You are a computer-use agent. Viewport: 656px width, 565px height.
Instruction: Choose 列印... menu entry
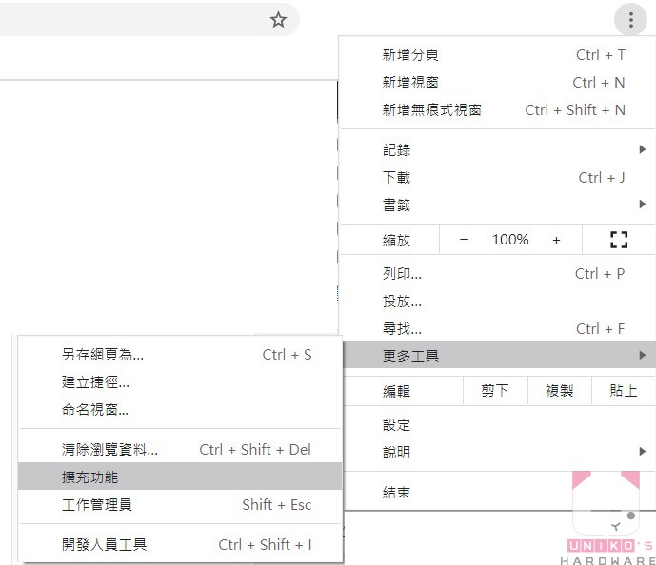coord(497,274)
